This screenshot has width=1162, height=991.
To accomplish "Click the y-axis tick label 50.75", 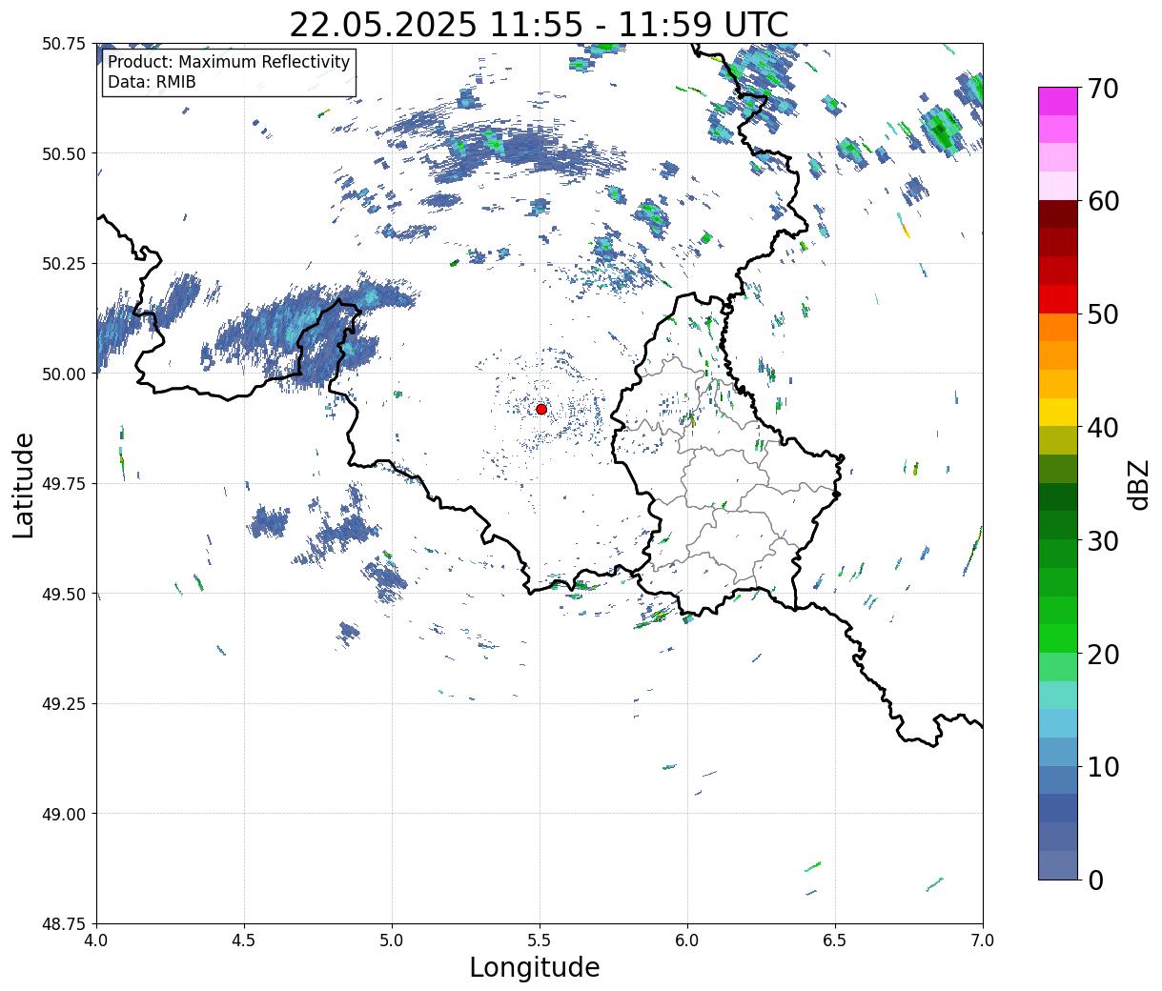I will click(64, 44).
